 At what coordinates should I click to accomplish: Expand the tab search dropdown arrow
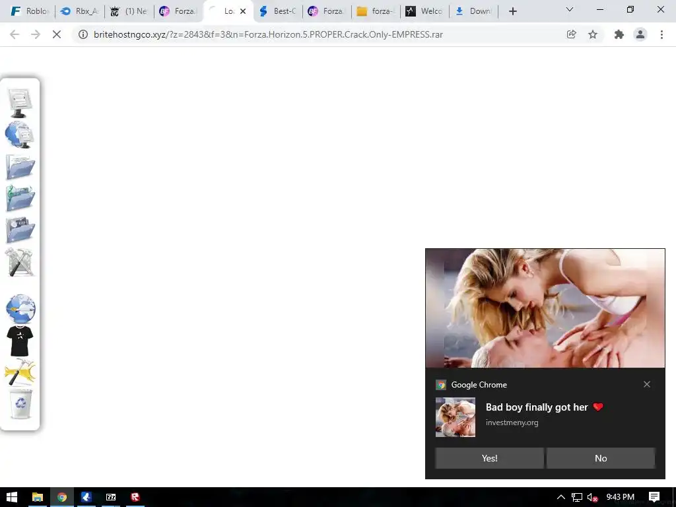pyautogui.click(x=570, y=9)
